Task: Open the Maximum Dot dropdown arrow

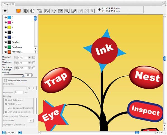Action: pyautogui.click(x=30, y=63)
